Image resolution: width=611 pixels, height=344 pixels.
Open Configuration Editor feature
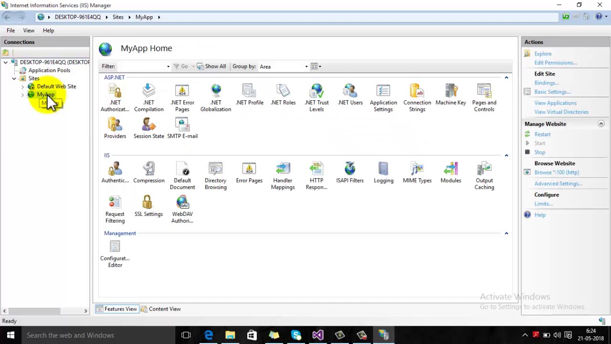[x=115, y=254]
